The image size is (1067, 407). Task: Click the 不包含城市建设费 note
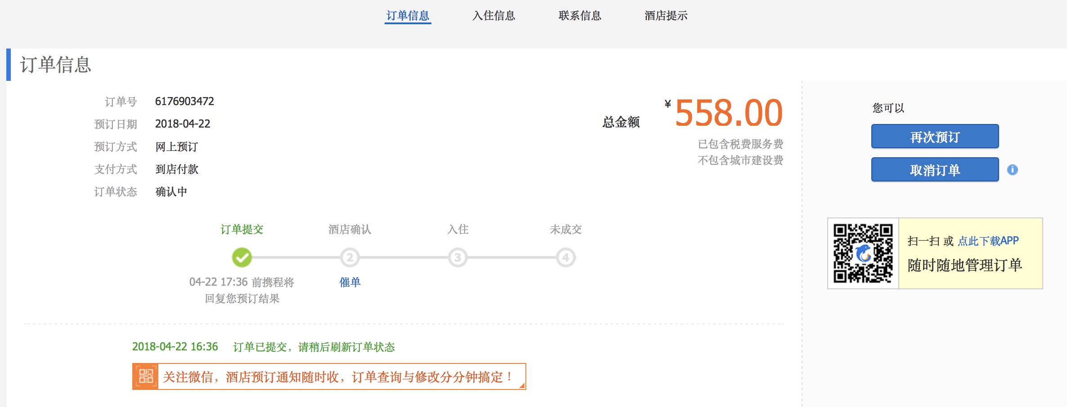740,160
